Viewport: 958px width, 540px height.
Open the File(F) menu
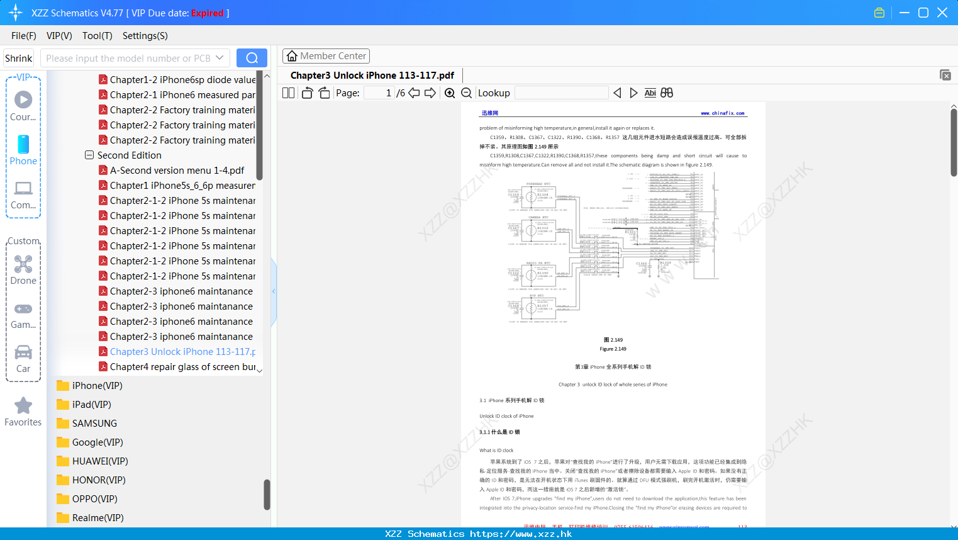click(24, 36)
